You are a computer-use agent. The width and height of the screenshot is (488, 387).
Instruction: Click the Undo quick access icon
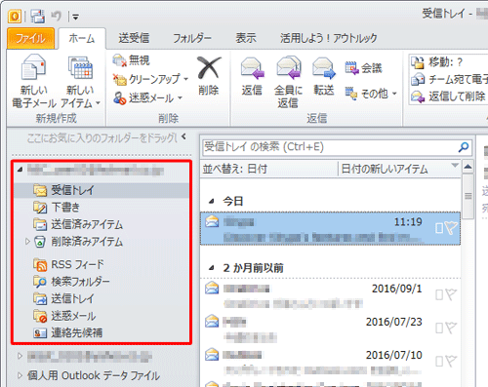coord(57,16)
